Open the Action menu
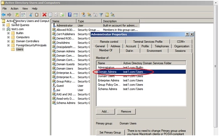Screen dimensions: 219x136 pos(15,8)
